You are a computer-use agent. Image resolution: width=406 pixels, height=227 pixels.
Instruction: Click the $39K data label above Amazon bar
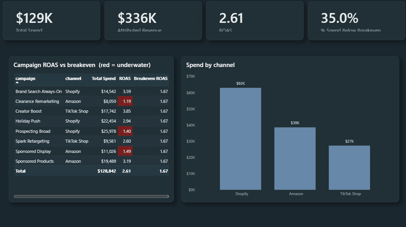coord(295,123)
